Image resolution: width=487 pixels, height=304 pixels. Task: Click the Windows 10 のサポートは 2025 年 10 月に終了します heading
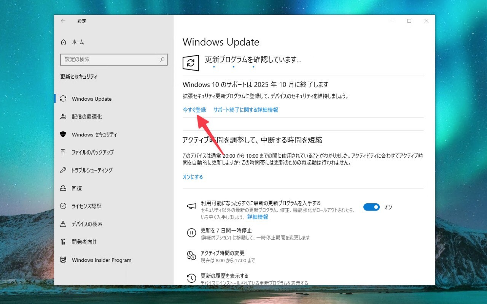pyautogui.click(x=255, y=84)
